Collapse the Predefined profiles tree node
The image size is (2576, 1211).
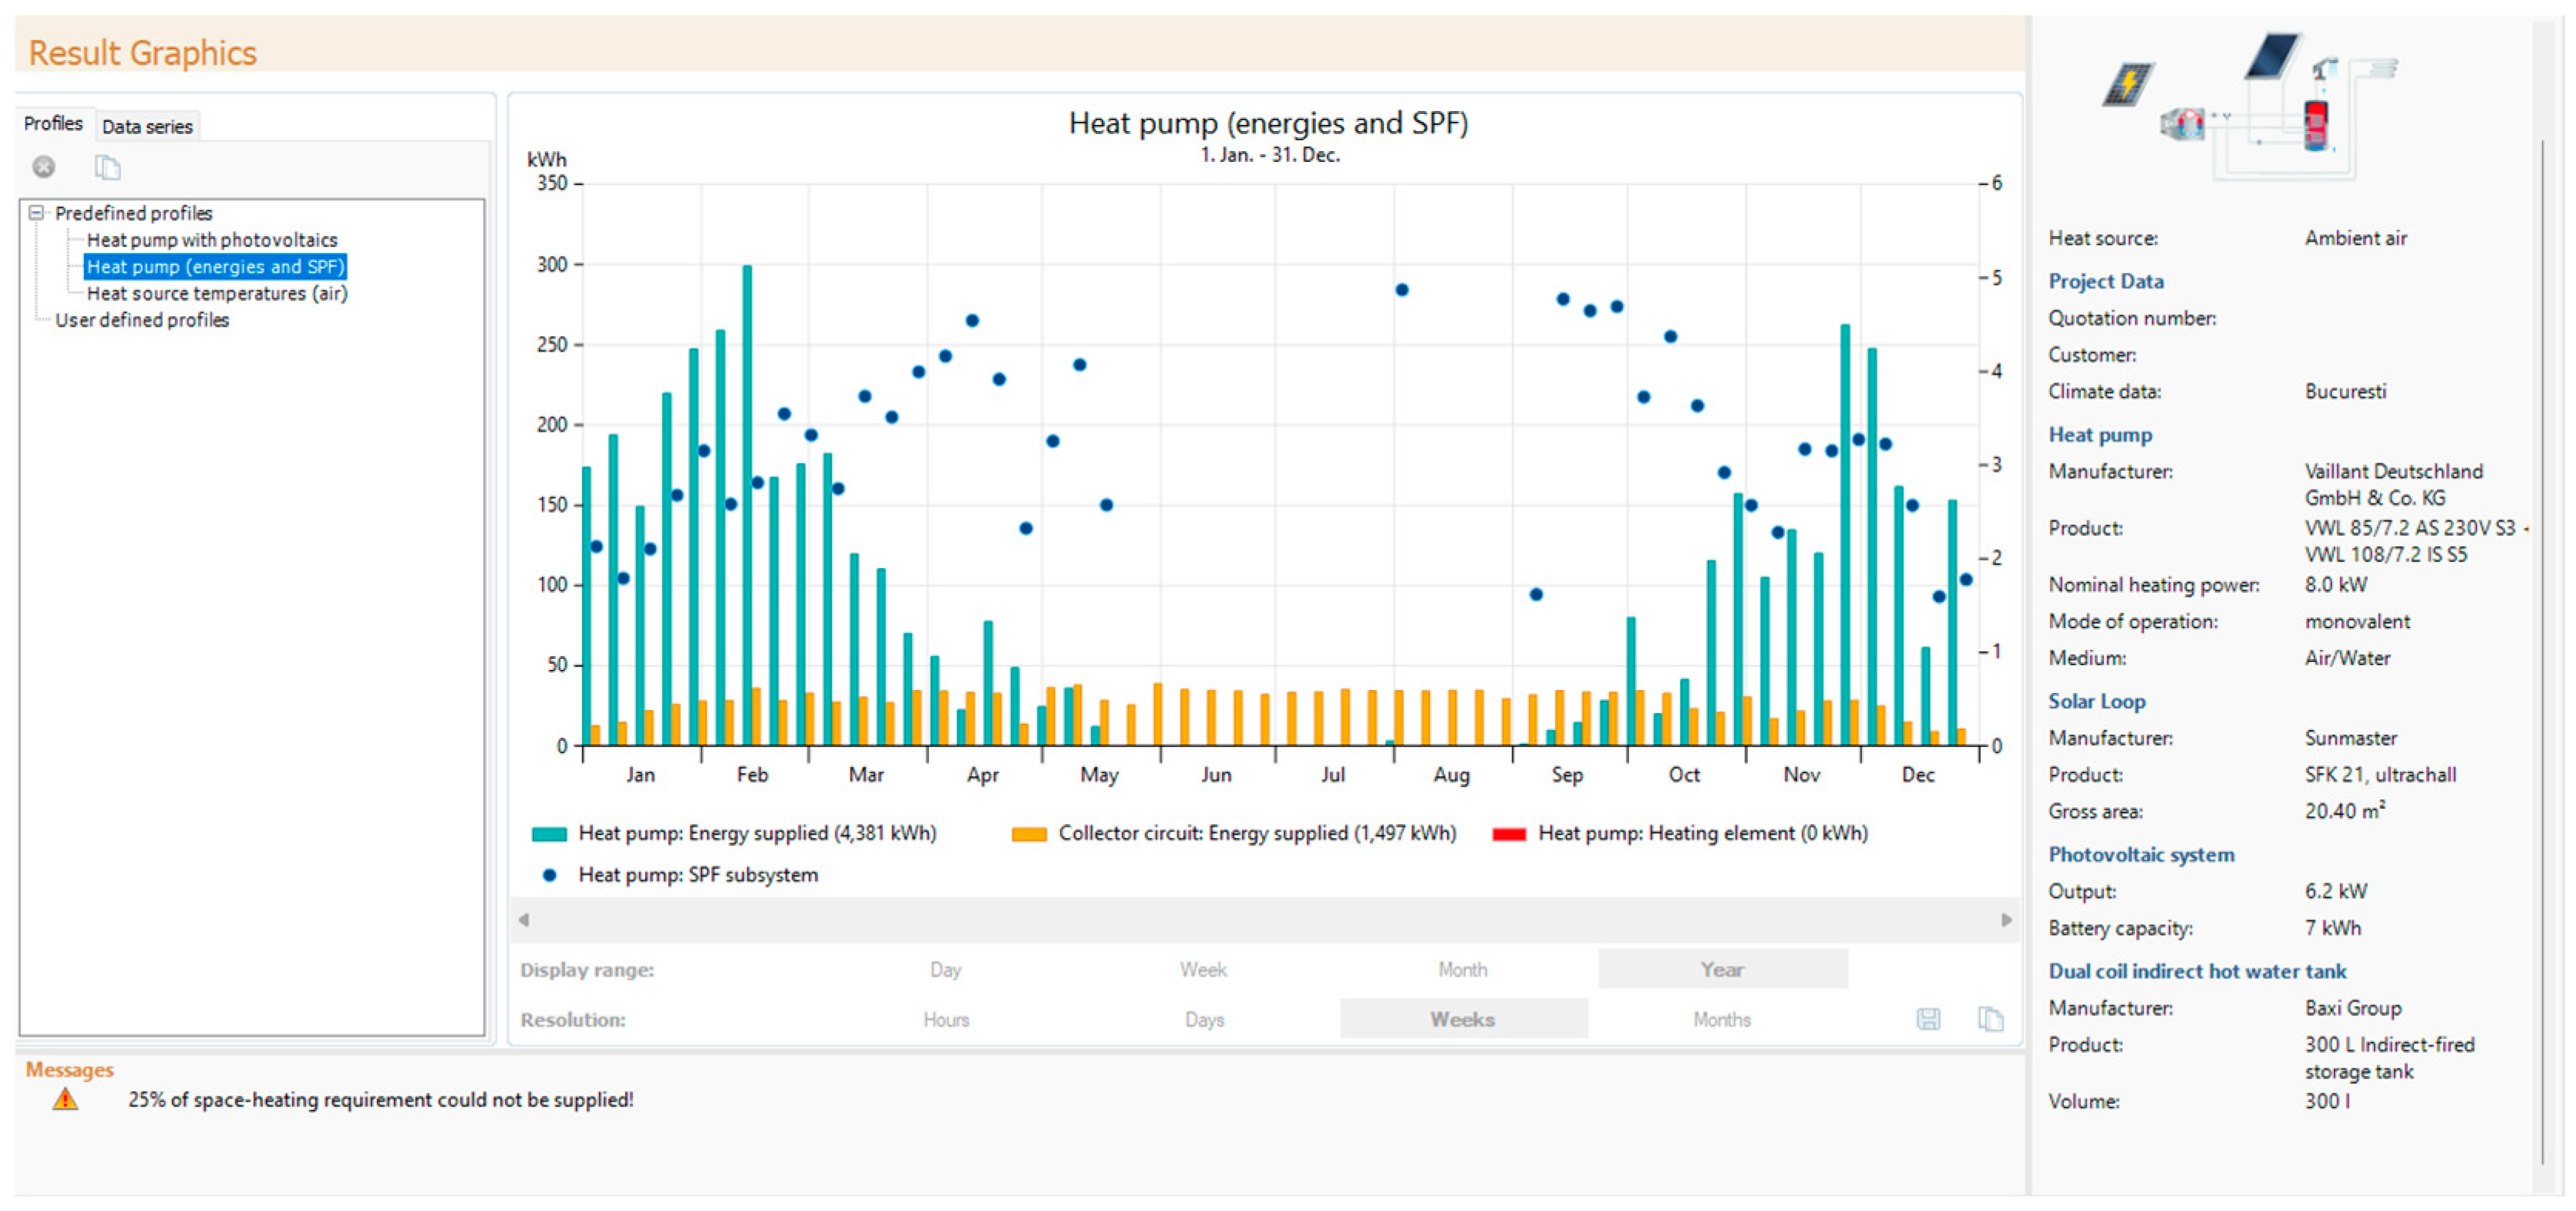(37, 213)
